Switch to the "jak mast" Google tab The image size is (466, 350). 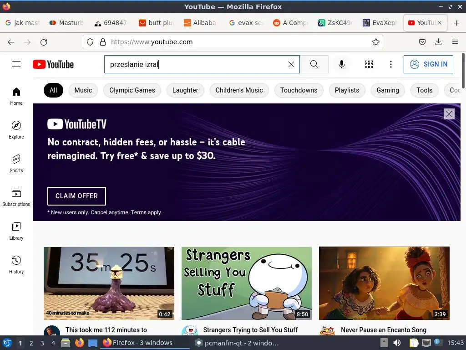click(23, 23)
